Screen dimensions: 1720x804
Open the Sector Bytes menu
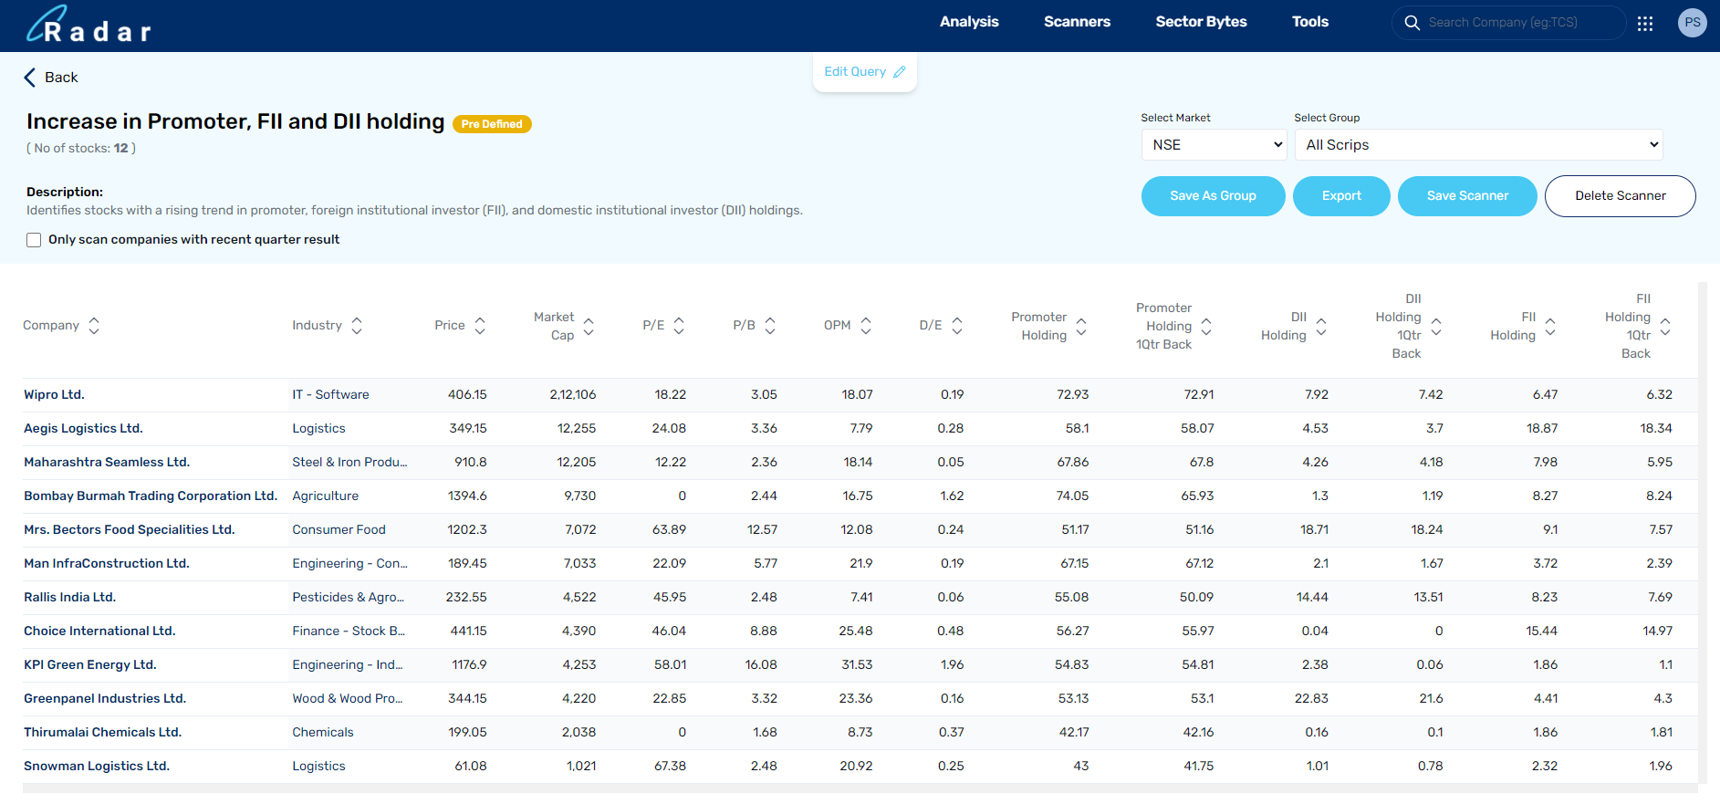(1201, 22)
